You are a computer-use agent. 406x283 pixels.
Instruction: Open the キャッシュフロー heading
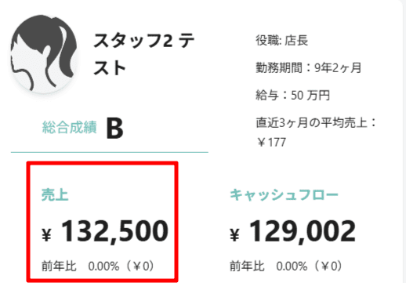(284, 194)
